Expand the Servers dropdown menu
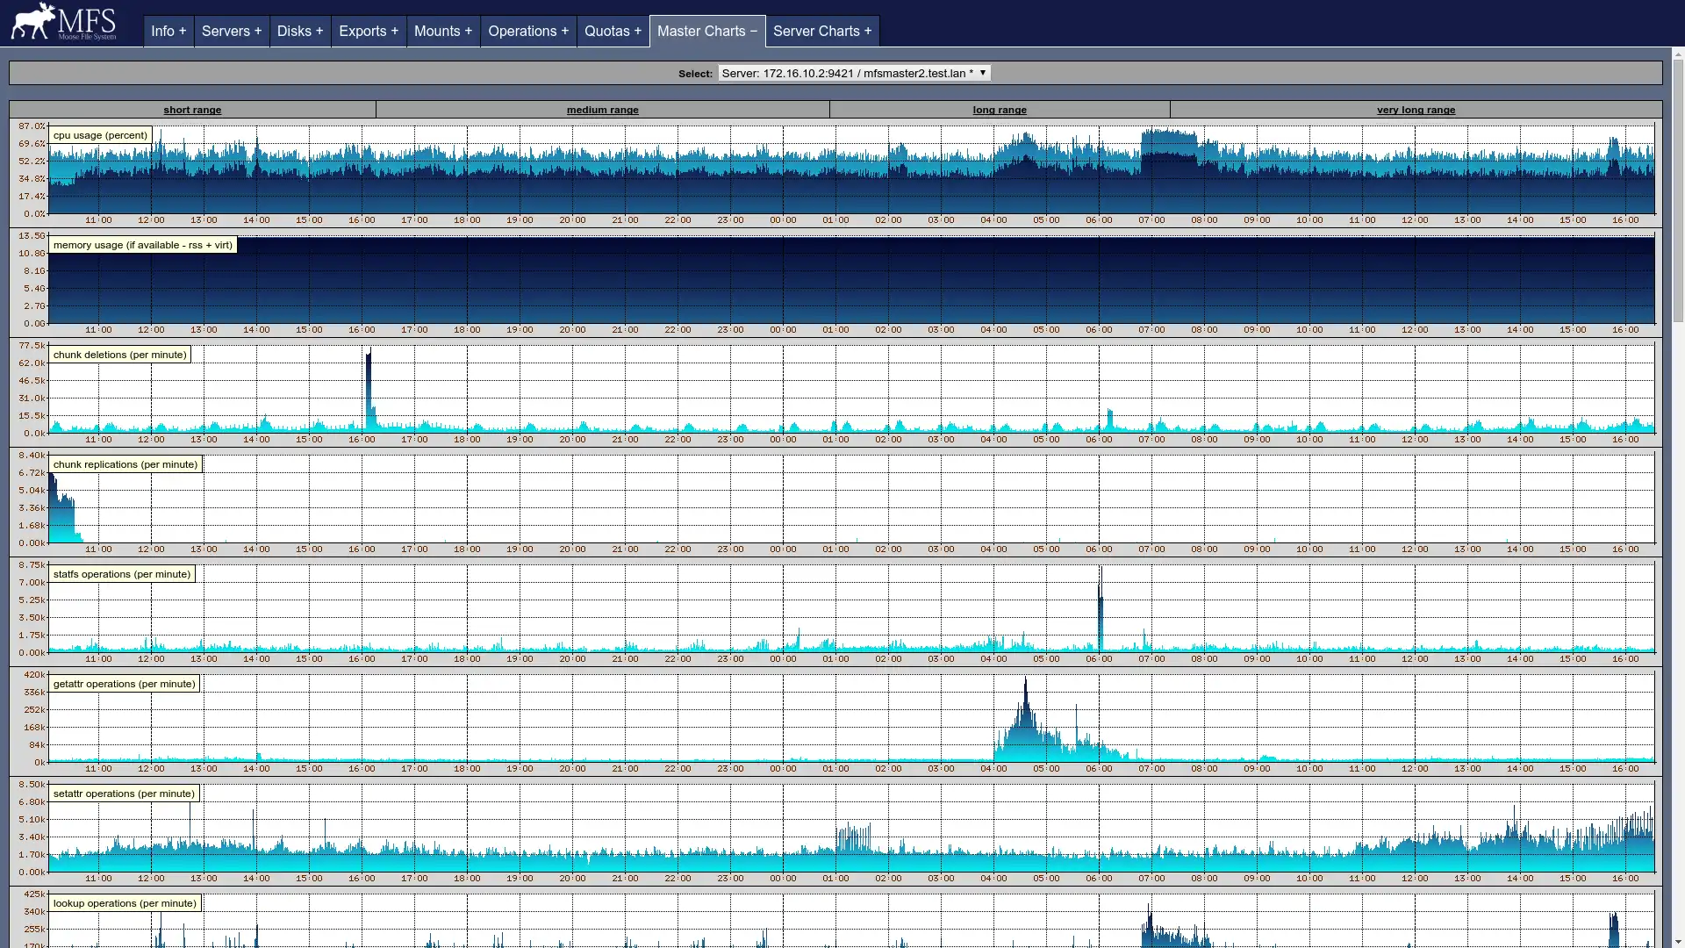1685x948 pixels. pos(232,30)
